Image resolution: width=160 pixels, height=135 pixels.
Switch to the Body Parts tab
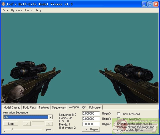tap(29, 107)
